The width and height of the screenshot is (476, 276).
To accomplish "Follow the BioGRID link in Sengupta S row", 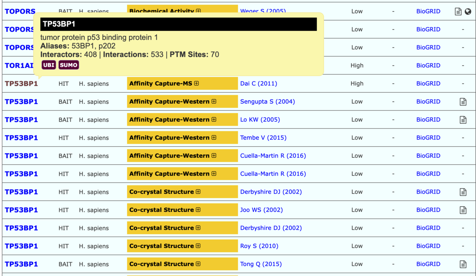I will pos(428,102).
